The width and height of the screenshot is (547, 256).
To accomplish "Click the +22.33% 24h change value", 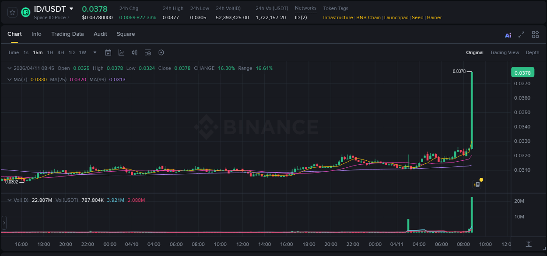I will click(x=147, y=17).
